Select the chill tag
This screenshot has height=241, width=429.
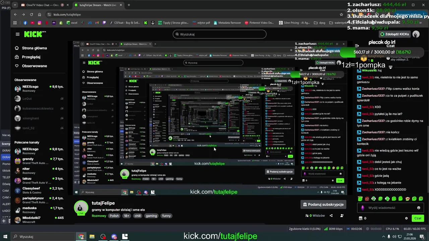[x=137, y=216]
